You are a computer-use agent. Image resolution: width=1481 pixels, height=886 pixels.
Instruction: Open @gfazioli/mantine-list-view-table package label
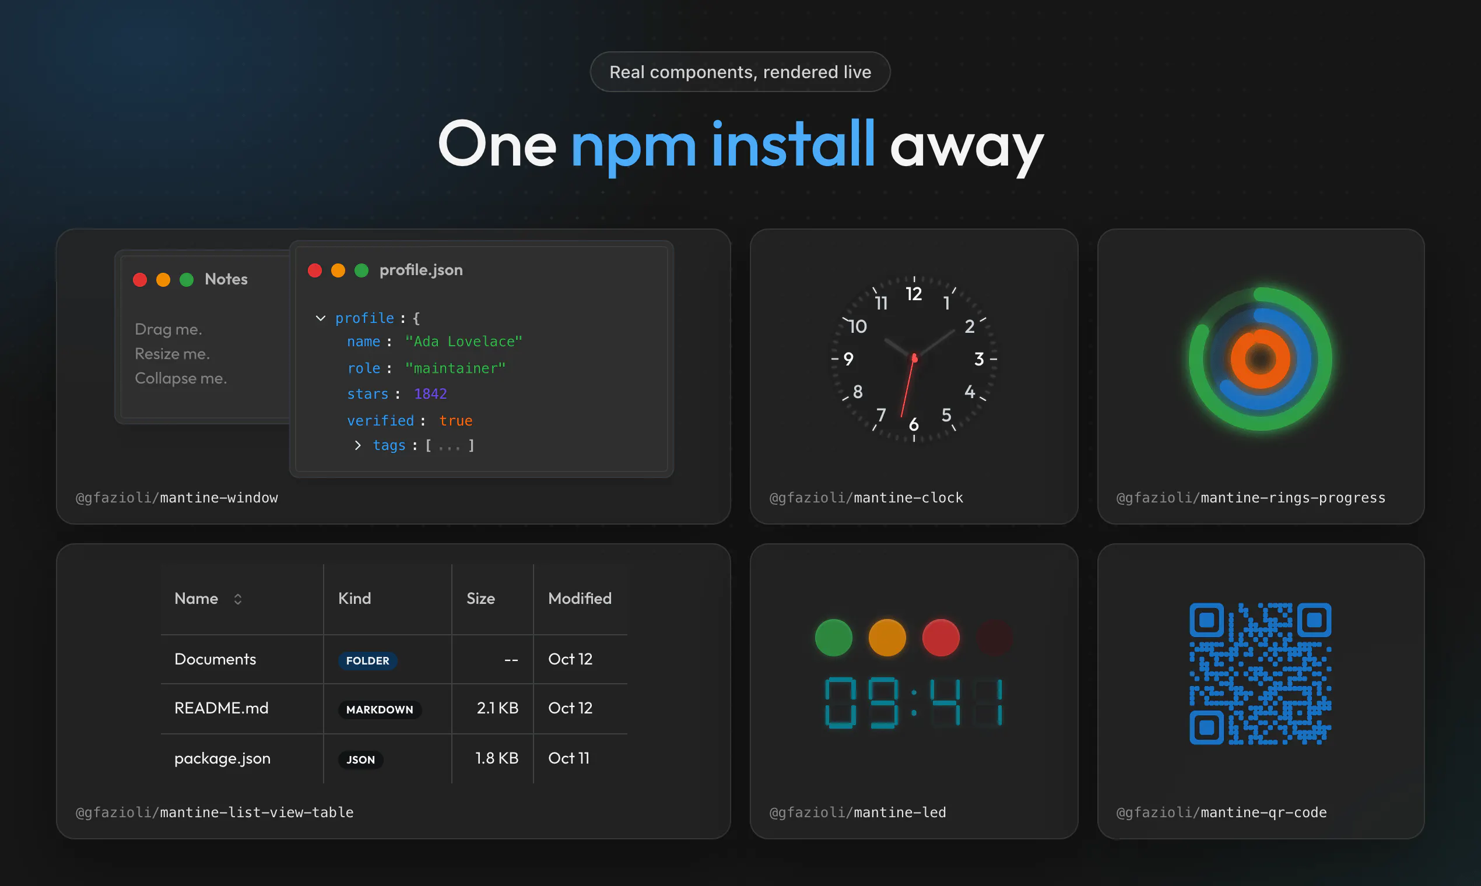(215, 813)
